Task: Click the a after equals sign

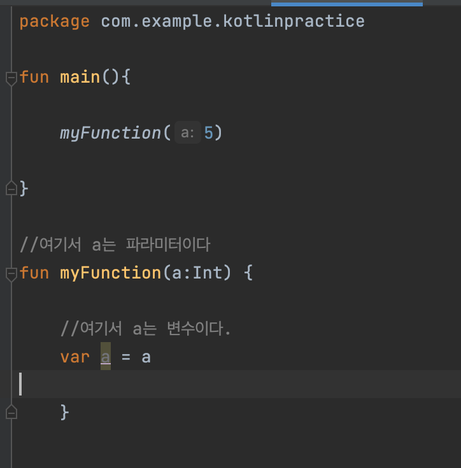Action: coord(146,357)
